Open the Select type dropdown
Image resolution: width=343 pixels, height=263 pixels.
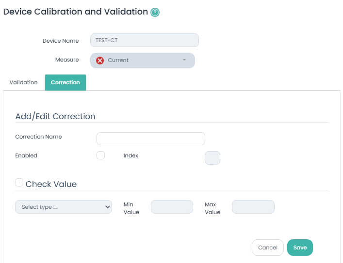(x=64, y=207)
